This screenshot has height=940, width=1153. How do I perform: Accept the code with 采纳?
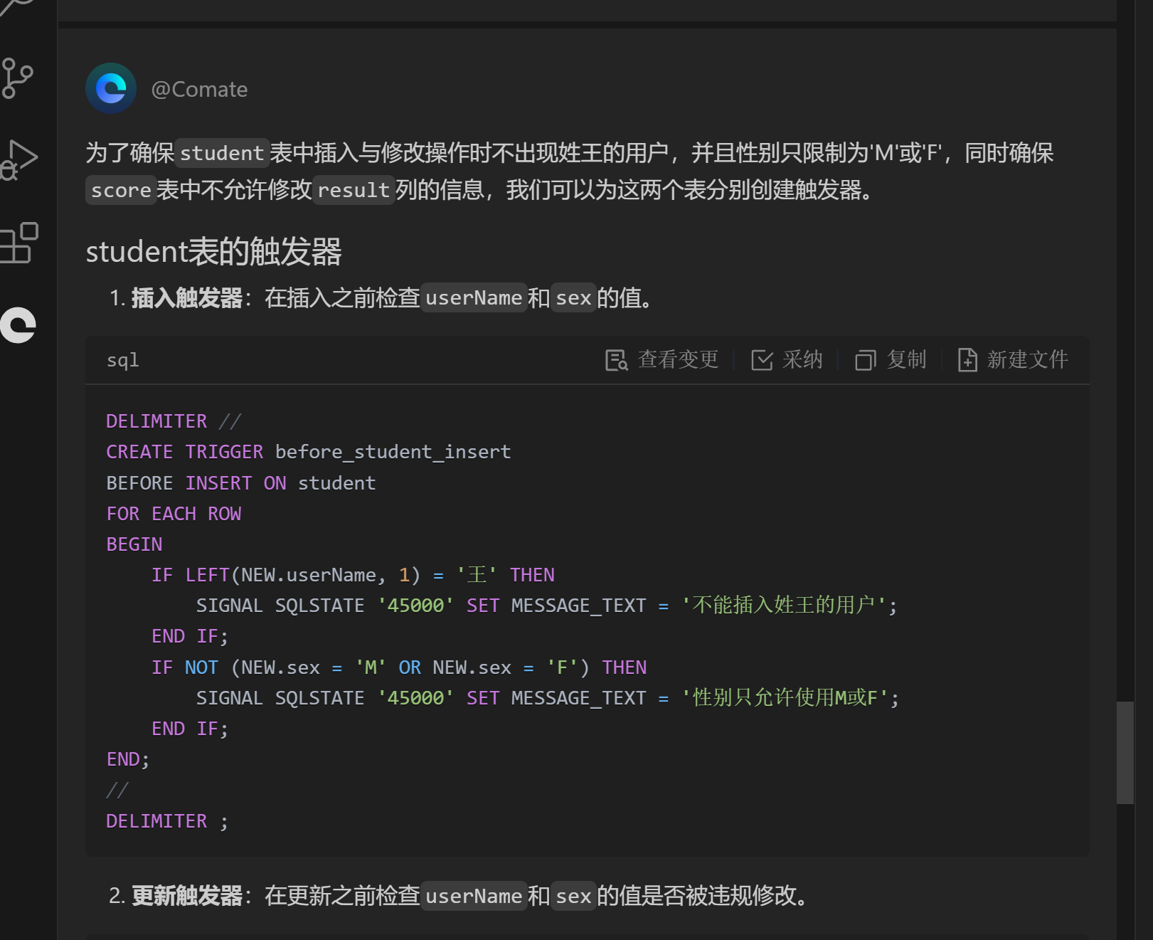(787, 360)
